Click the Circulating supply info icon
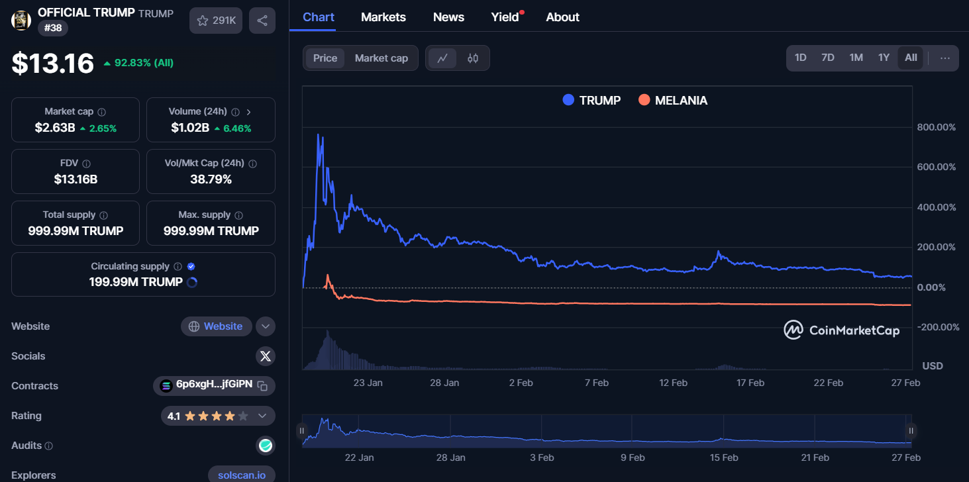 (x=178, y=267)
